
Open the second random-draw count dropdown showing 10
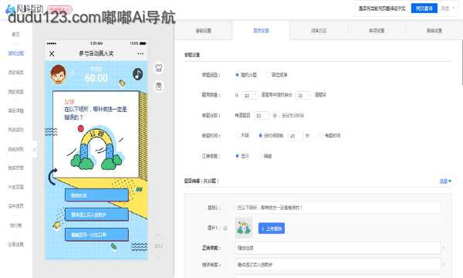point(303,95)
